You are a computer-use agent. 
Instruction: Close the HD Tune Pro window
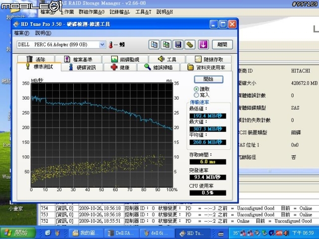[x=232, y=24]
